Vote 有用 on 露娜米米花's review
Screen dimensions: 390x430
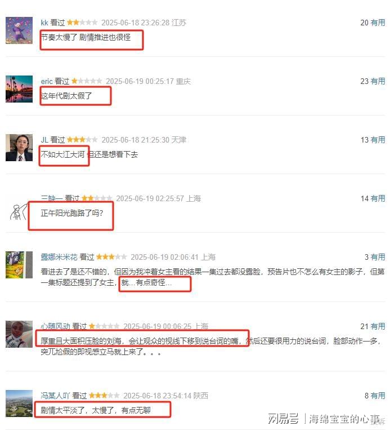pos(378,257)
